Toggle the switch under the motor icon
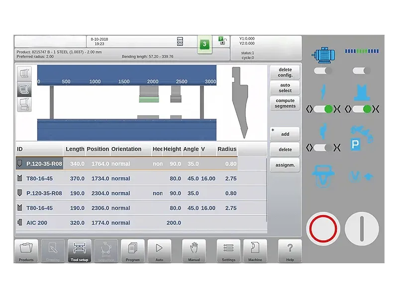Image resolution: width=398 pixels, height=298 pixels. (323, 71)
